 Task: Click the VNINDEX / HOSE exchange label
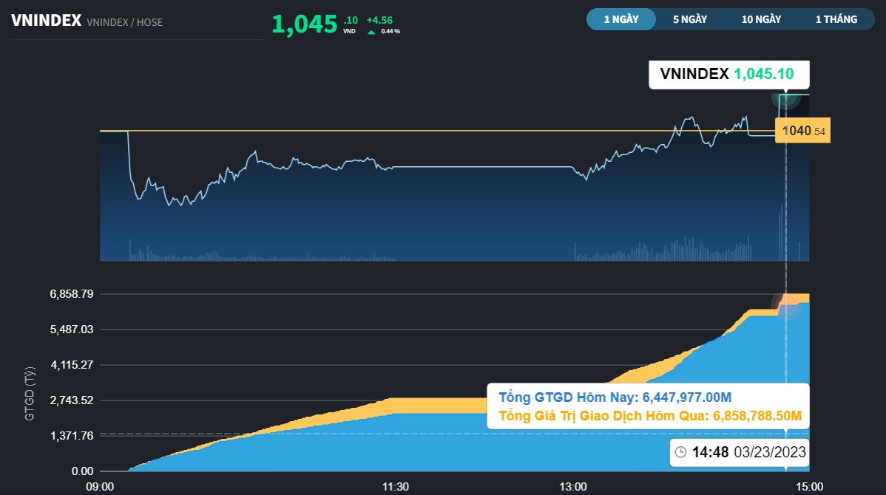coord(125,22)
